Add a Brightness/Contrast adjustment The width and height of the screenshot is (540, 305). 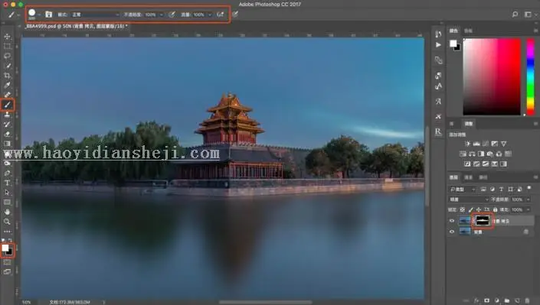[x=468, y=144]
